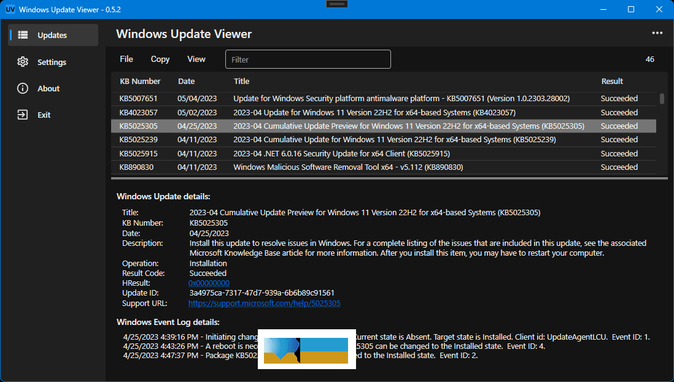Sort by the KB Number column header
This screenshot has height=382, width=674.
[140, 81]
